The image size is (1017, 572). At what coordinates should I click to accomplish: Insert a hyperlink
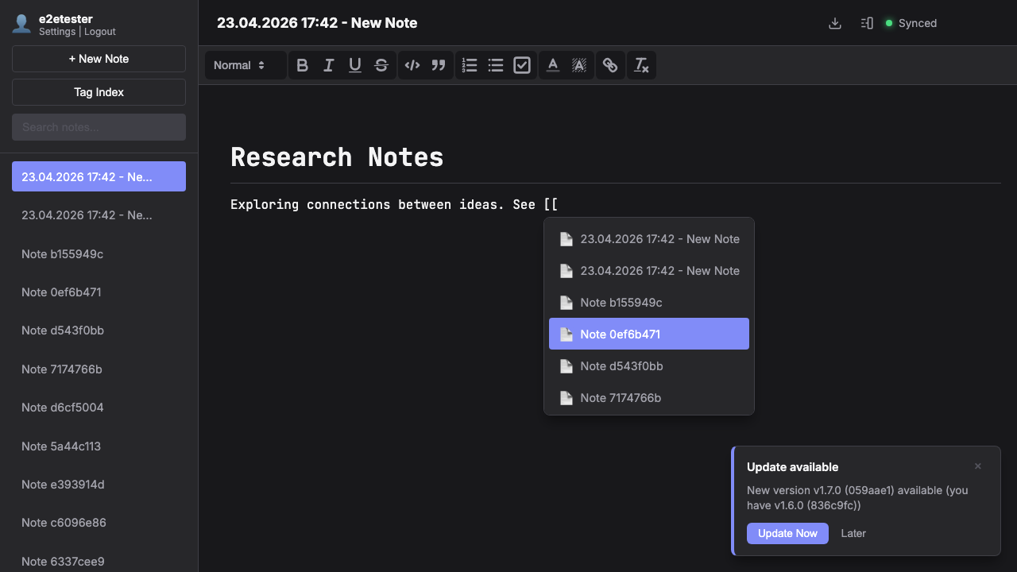pyautogui.click(x=609, y=65)
